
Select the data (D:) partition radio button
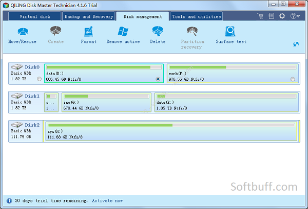pos(158,79)
